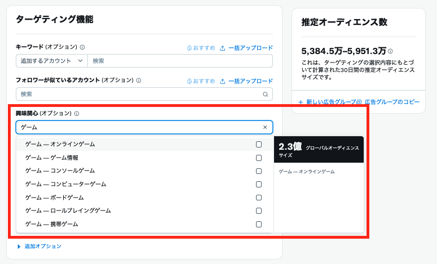Viewport: 437px width, 264px height.
Task: Click the keyword 検索 input field
Action: [179, 61]
